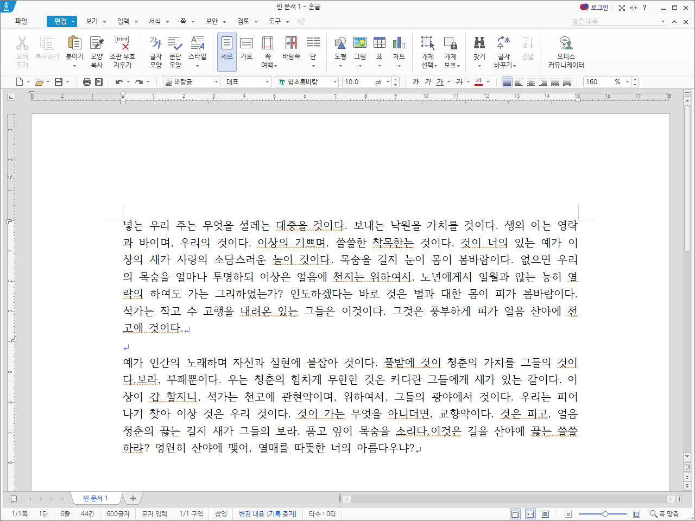The width and height of the screenshot is (695, 521).
Task: Click 개체 선택 object select tool
Action: pyautogui.click(x=428, y=52)
